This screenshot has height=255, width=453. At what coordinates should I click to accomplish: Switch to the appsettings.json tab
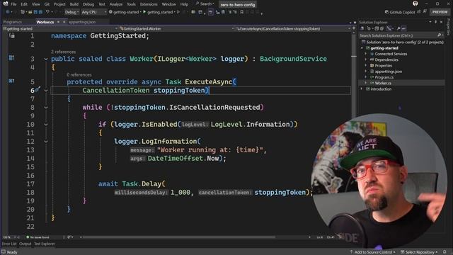pos(82,22)
